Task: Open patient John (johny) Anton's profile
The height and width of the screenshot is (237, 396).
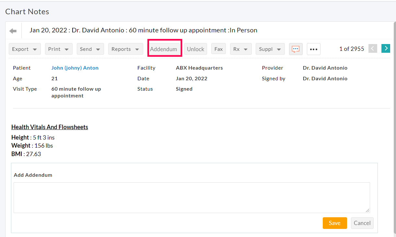Action: [75, 68]
